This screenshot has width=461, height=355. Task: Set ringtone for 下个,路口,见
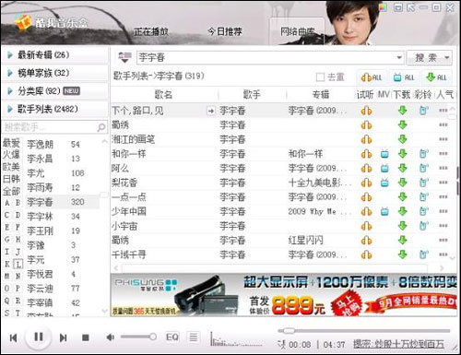tap(424, 111)
